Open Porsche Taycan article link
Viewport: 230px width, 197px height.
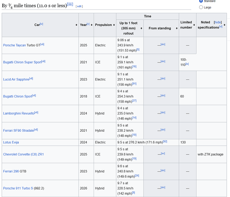14,45
